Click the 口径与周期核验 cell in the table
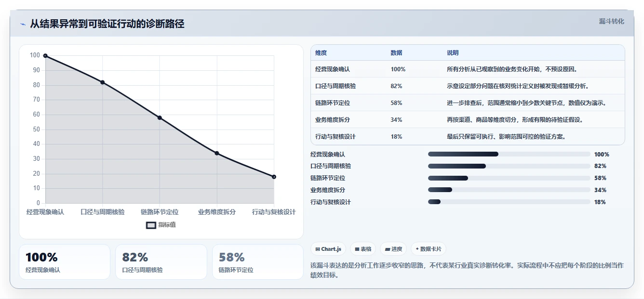The height and width of the screenshot is (299, 644). pyautogui.click(x=335, y=86)
